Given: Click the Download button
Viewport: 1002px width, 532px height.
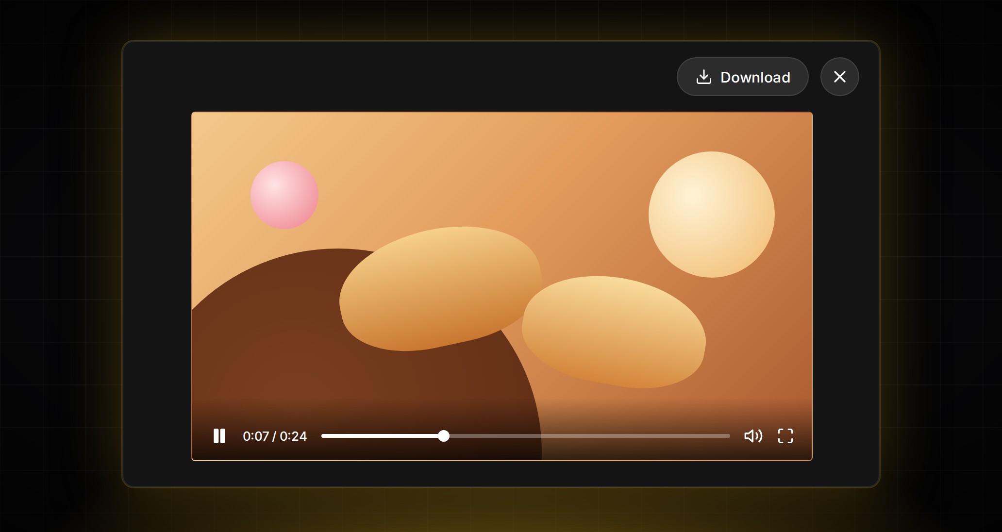Looking at the screenshot, I should [x=742, y=77].
